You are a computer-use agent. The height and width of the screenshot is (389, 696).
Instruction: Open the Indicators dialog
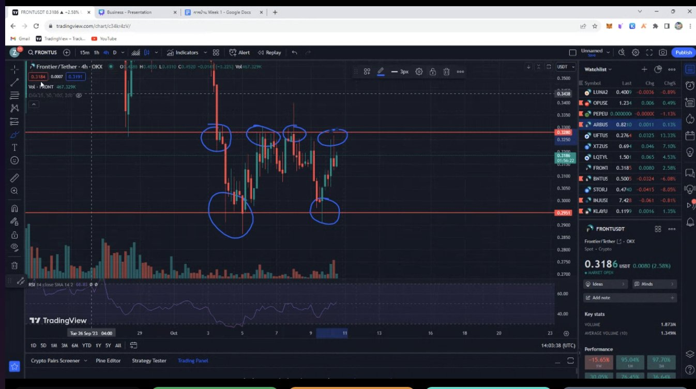[x=183, y=52]
